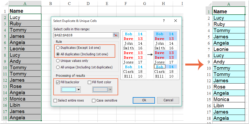Click the dialog help question mark
This screenshot has height=124, width=249.
(x=164, y=21)
